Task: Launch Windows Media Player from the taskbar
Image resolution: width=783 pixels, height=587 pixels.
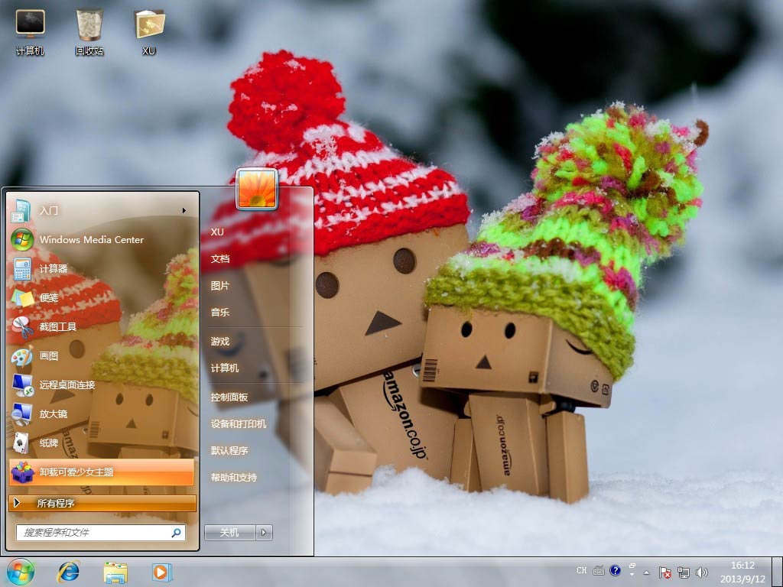Action: coord(161,572)
